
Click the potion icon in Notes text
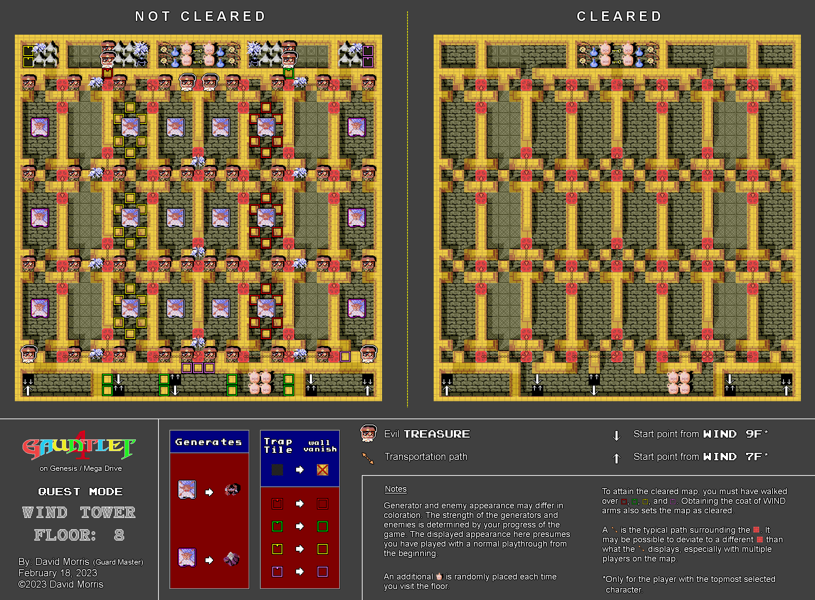[439, 576]
